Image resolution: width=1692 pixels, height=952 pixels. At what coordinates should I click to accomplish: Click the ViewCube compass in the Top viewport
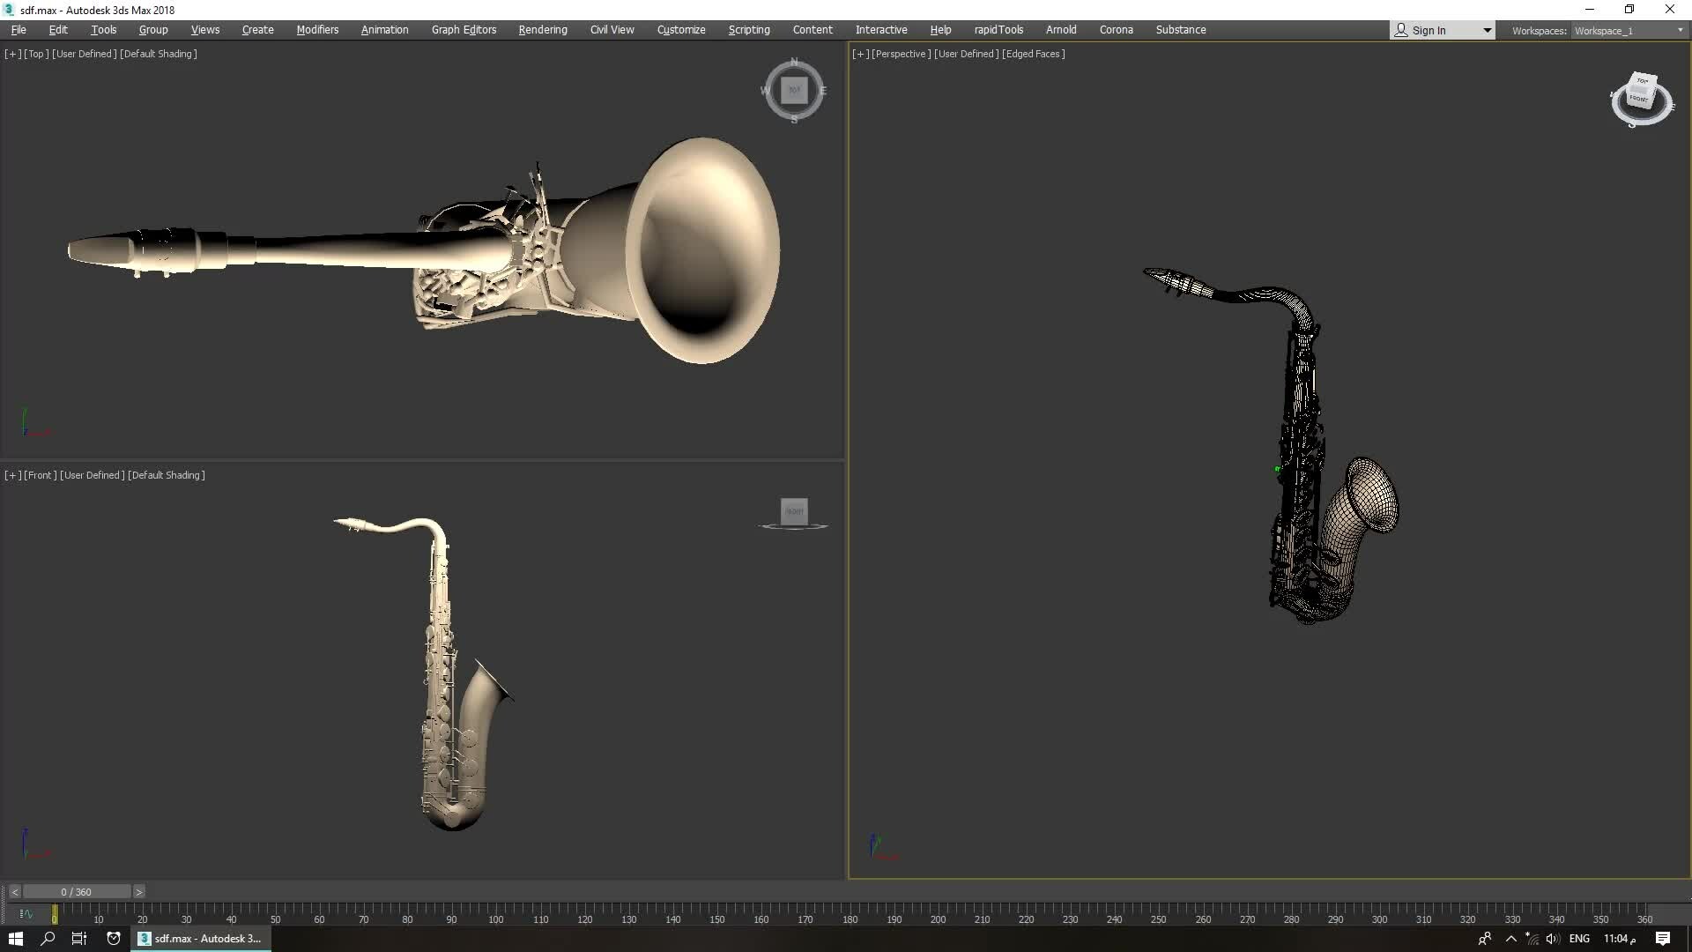click(x=793, y=91)
